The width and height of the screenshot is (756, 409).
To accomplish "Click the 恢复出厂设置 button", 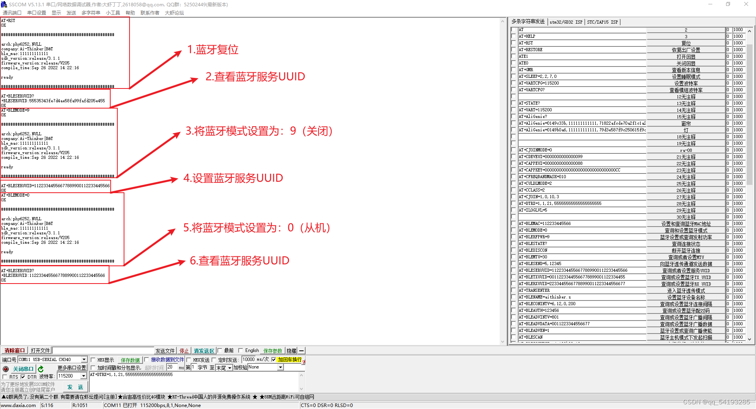I will pyautogui.click(x=686, y=50).
